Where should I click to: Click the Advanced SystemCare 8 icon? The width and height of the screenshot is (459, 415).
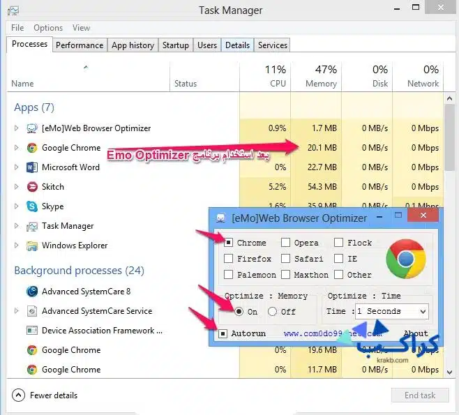point(32,292)
